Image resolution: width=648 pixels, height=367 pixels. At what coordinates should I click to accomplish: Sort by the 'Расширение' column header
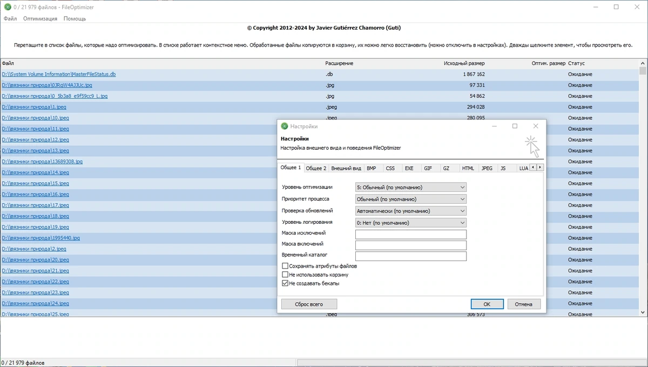339,63
